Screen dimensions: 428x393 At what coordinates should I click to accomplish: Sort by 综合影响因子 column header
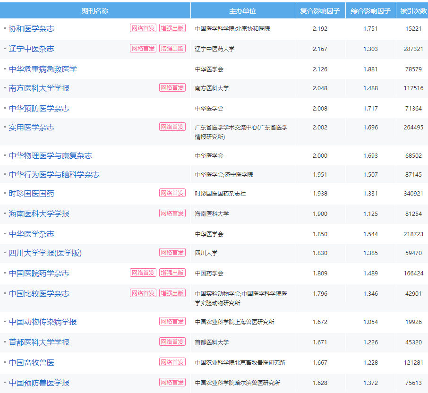point(370,11)
